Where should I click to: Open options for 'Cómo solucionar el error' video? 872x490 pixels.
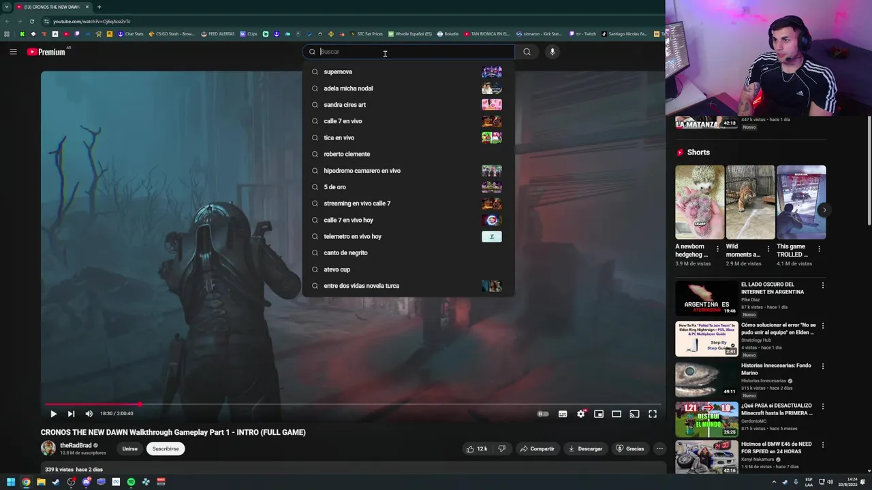(x=823, y=326)
